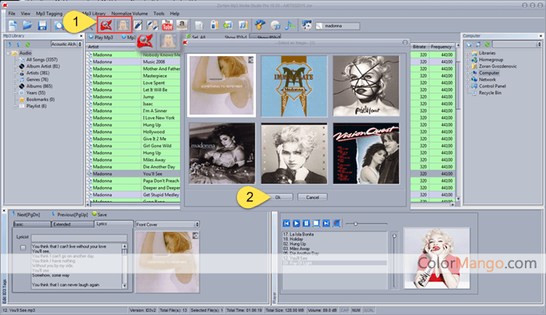Click Ok in the Select an Image dialog
The height and width of the screenshot is (315, 546).
(x=278, y=197)
